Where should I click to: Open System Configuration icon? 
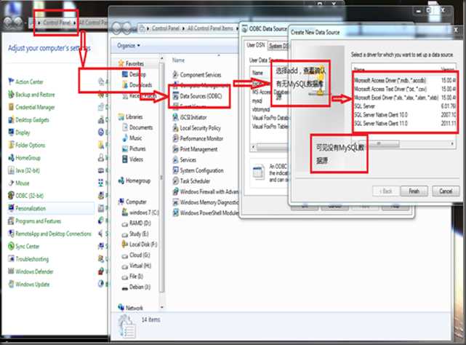(x=176, y=170)
